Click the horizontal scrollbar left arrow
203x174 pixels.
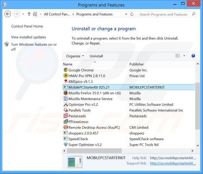click(64, 151)
